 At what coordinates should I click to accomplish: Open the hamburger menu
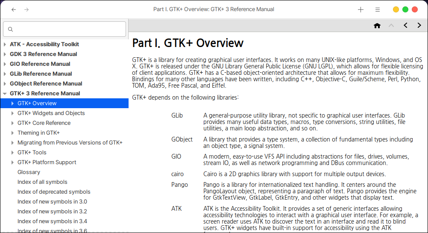coord(378,9)
